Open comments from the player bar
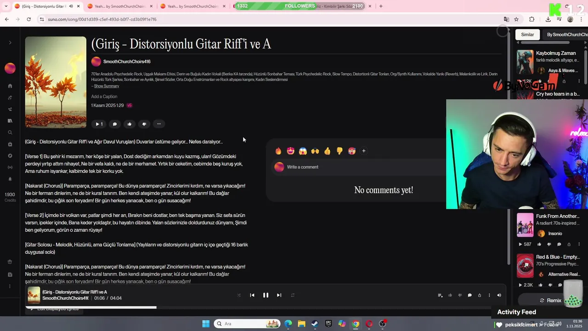Screen dimensions: 588x331 coord(469,295)
